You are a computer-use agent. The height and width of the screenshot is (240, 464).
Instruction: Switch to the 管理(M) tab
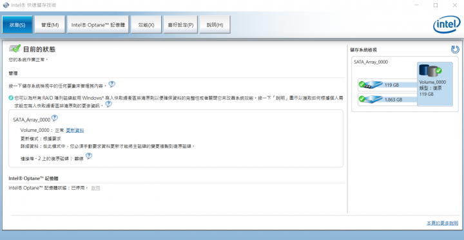click(x=50, y=24)
